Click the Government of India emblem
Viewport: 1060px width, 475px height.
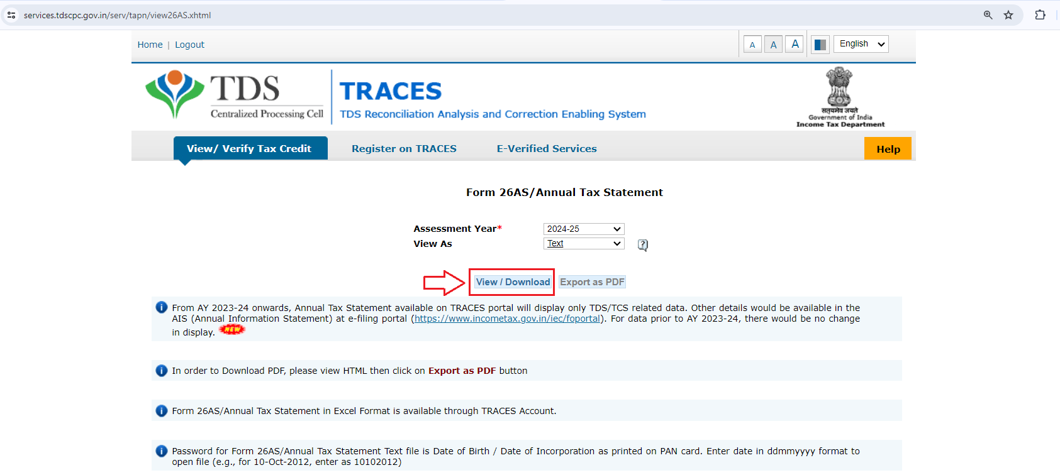click(840, 97)
